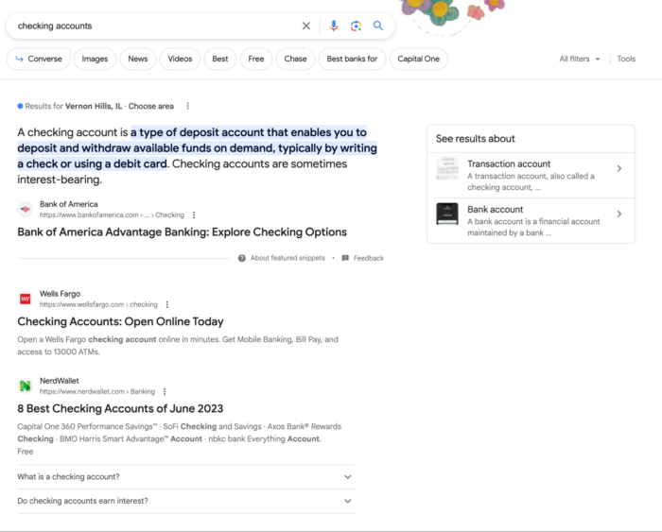The height and width of the screenshot is (532, 662).
Task: Click the Bank account title
Action: pyautogui.click(x=496, y=210)
